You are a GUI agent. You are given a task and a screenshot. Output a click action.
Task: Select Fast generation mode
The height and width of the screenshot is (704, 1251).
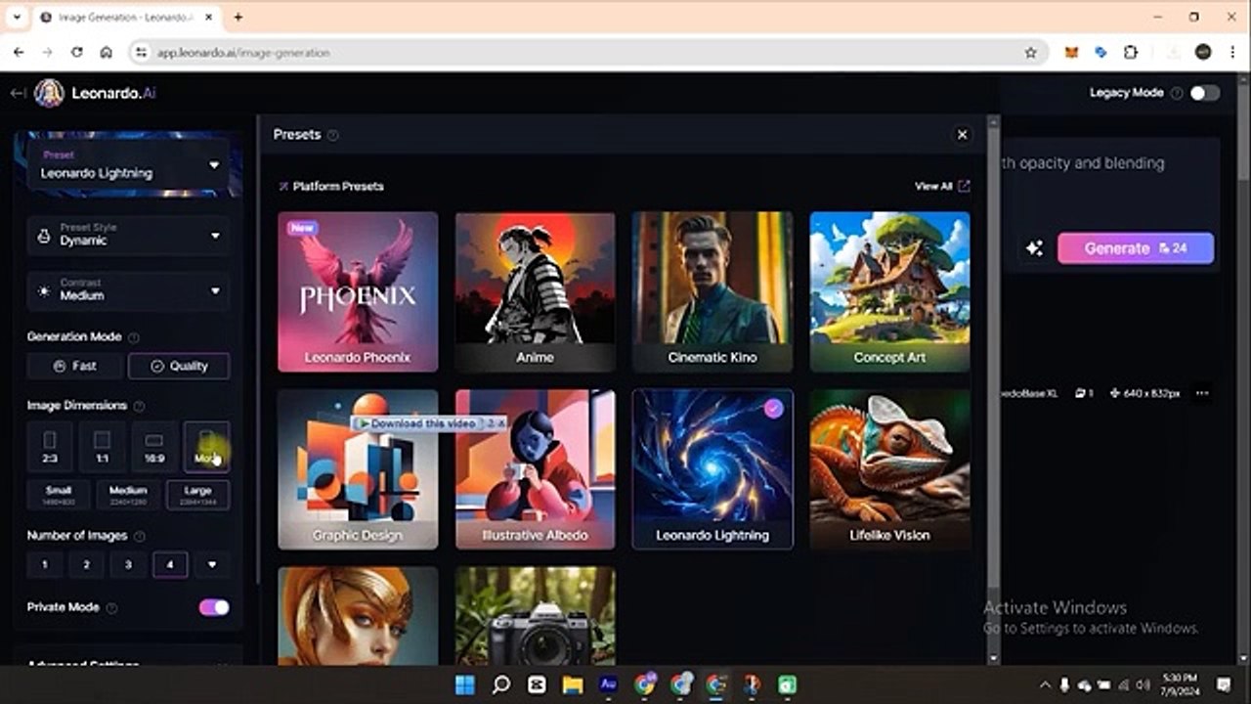(75, 367)
